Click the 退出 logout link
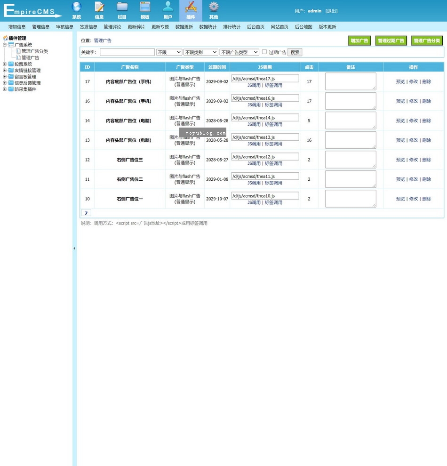This screenshot has width=447, height=466. pyautogui.click(x=331, y=11)
